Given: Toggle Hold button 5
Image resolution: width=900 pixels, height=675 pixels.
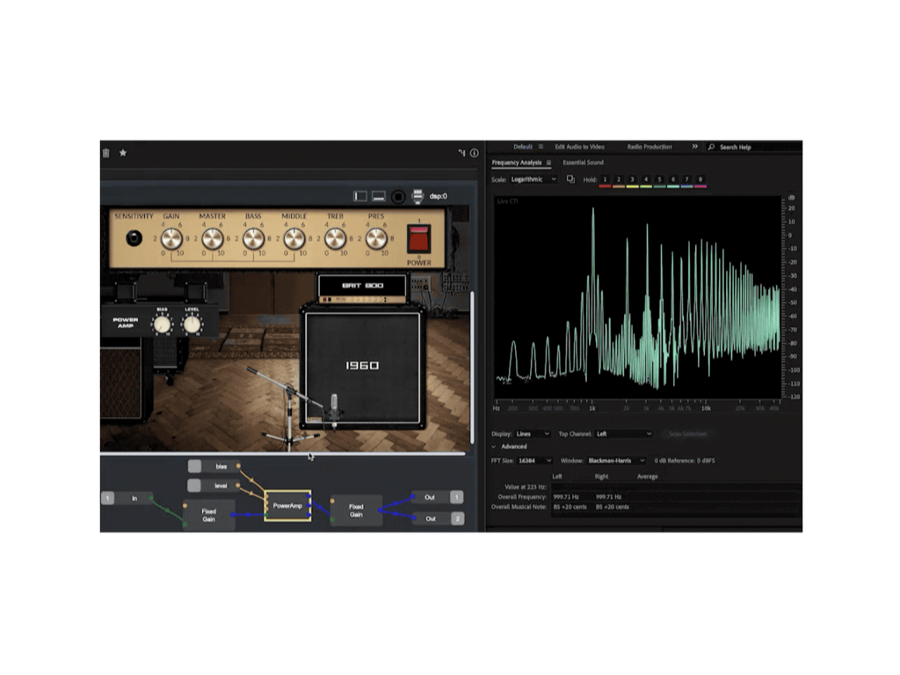Looking at the screenshot, I should point(659,179).
